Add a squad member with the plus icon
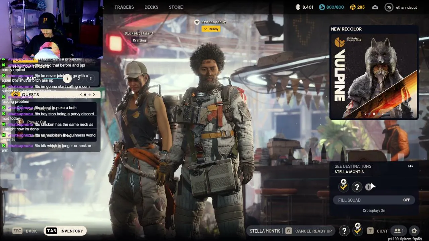This screenshot has width=429, height=241. [x=368, y=187]
